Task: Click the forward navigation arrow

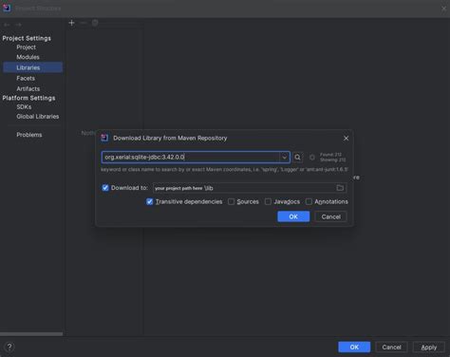Action: [18, 25]
